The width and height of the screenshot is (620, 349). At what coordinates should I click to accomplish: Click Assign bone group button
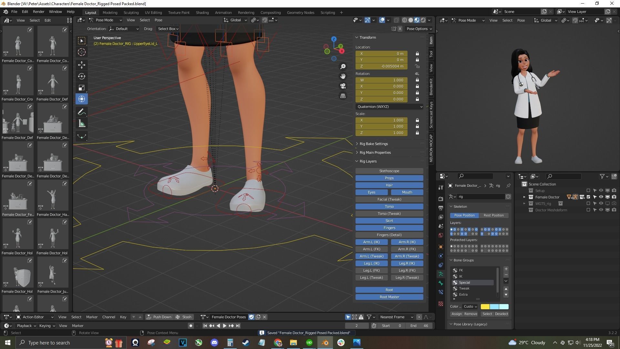[x=457, y=314]
